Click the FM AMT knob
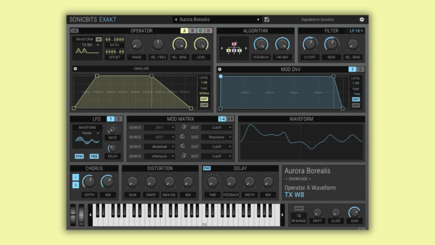The height and width of the screenshot is (245, 435). [x=282, y=44]
